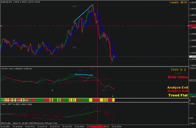
Task: Select the red dotted rising trendline
Action: pos(80,36)
